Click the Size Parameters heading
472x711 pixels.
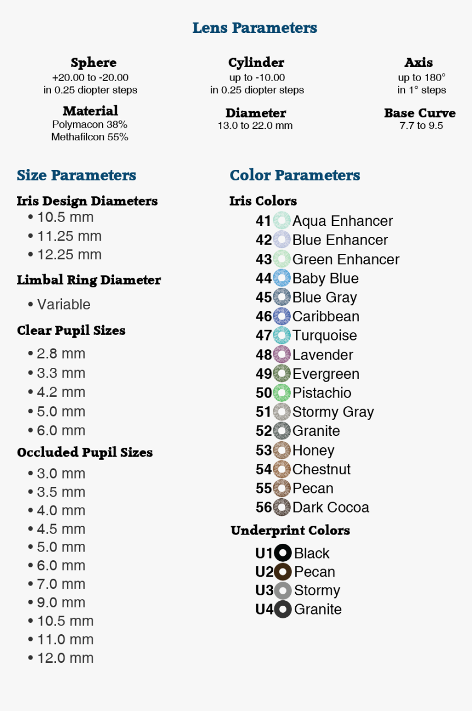point(76,175)
